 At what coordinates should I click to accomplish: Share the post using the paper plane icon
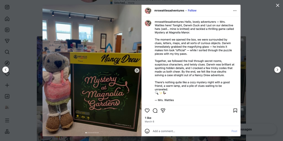pos(163,111)
